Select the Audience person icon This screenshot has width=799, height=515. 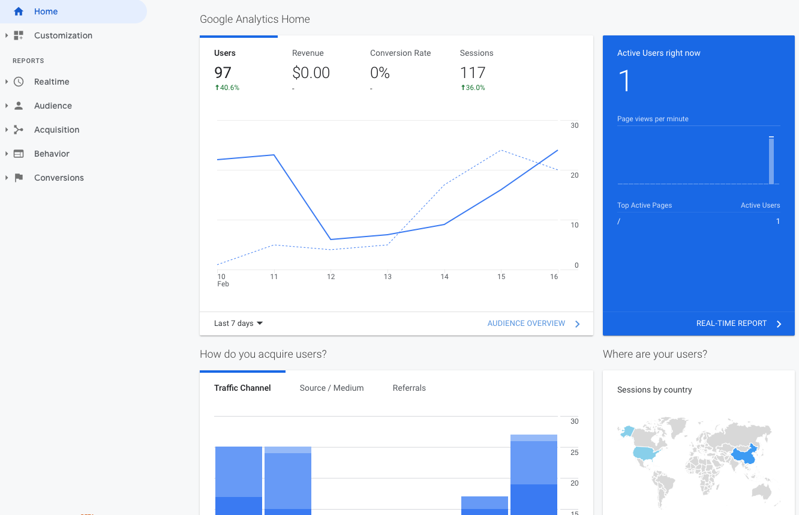(18, 106)
